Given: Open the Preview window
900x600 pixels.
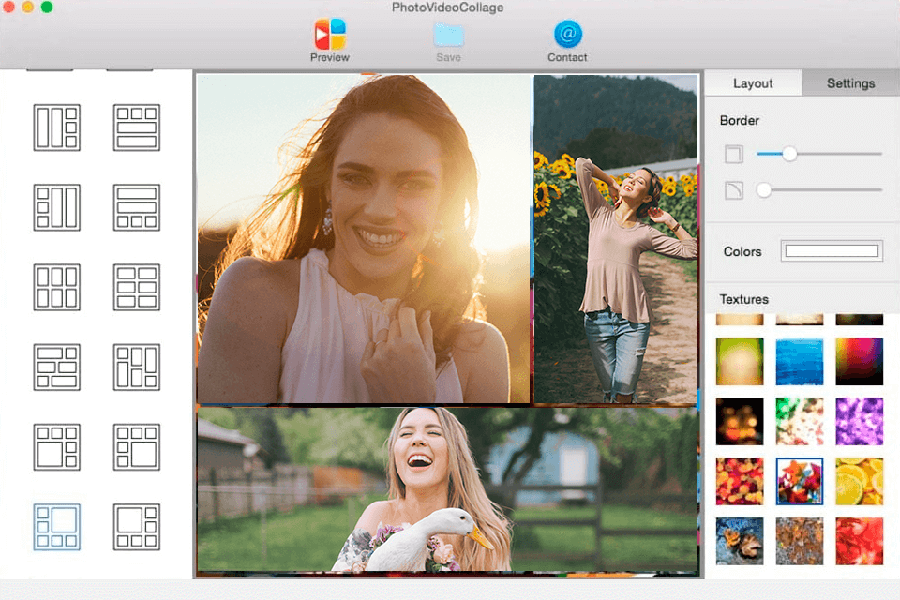Looking at the screenshot, I should pyautogui.click(x=329, y=37).
